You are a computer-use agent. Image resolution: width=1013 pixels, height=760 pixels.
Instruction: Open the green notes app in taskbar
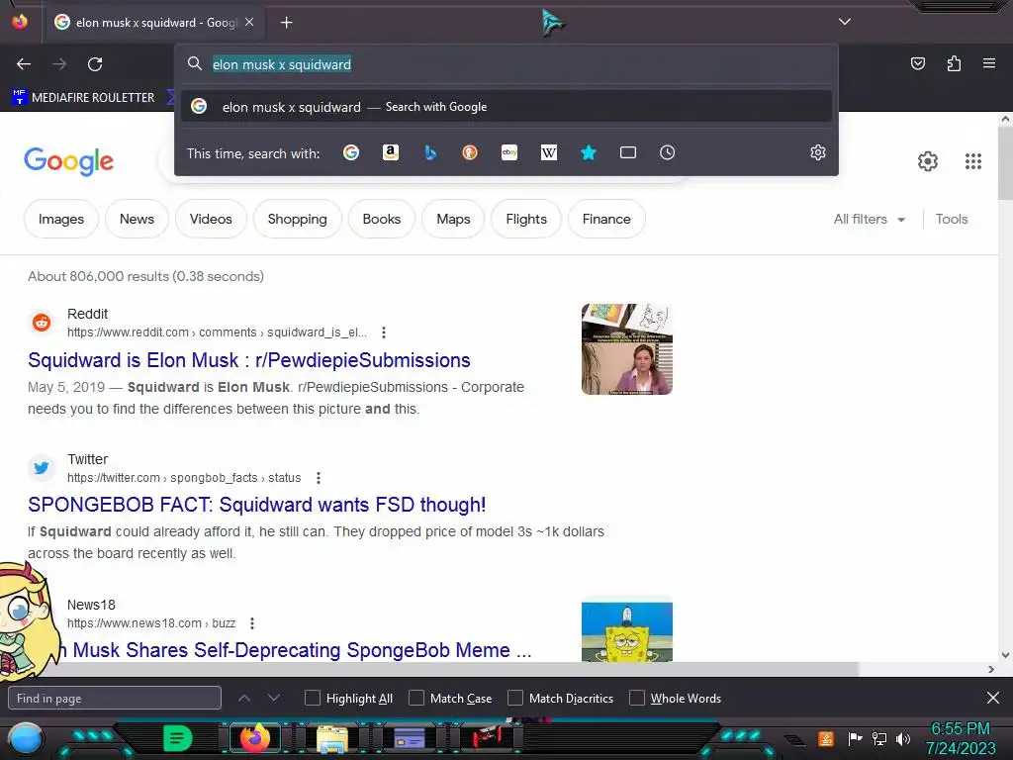click(x=178, y=738)
